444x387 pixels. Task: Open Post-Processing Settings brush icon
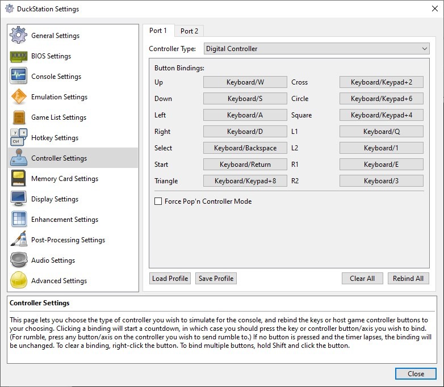18,240
